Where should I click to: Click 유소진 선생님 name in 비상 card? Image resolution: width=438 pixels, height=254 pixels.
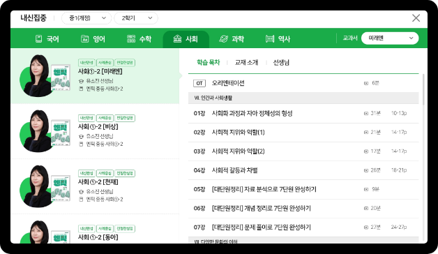pos(100,136)
